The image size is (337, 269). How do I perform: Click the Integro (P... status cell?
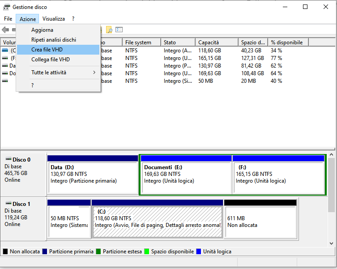(177, 66)
